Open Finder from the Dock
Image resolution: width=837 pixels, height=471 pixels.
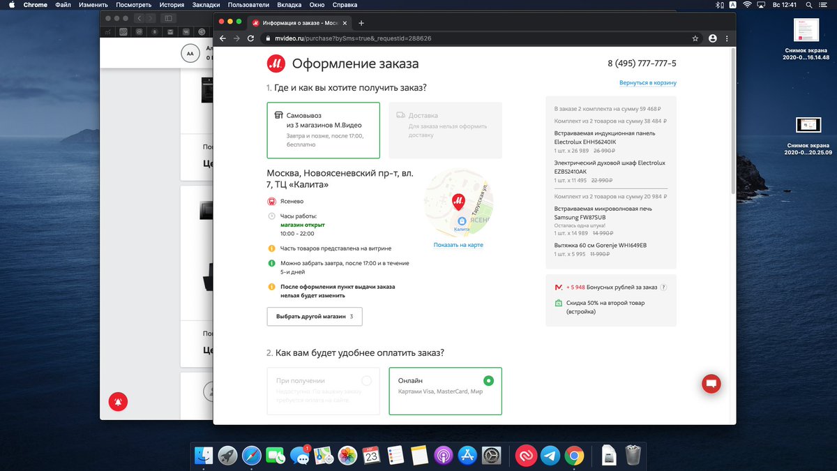point(204,456)
